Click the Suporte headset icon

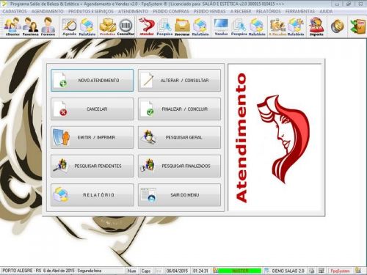click(x=316, y=27)
